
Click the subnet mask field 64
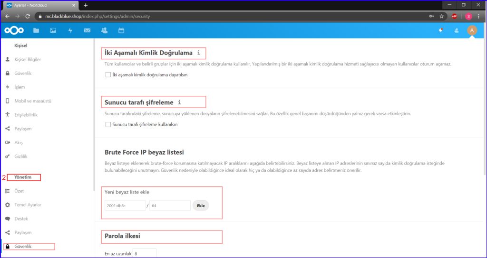170,206
